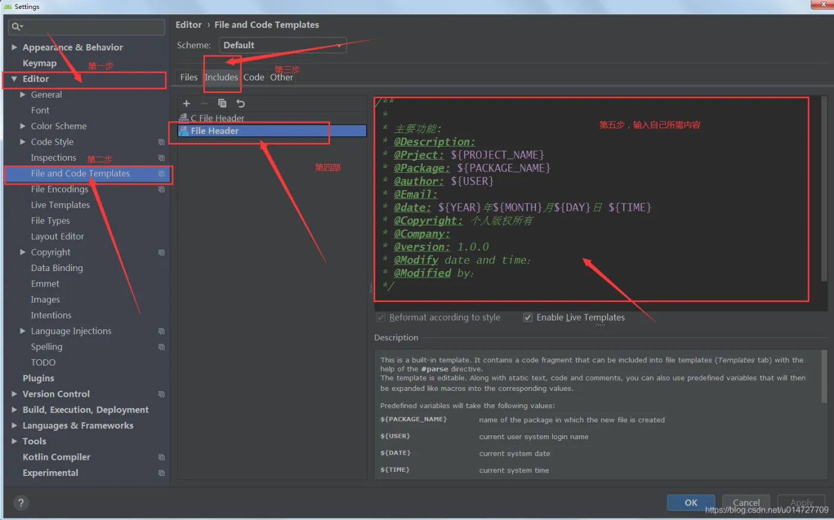
Task: Switch to the Other tab
Action: tap(282, 77)
